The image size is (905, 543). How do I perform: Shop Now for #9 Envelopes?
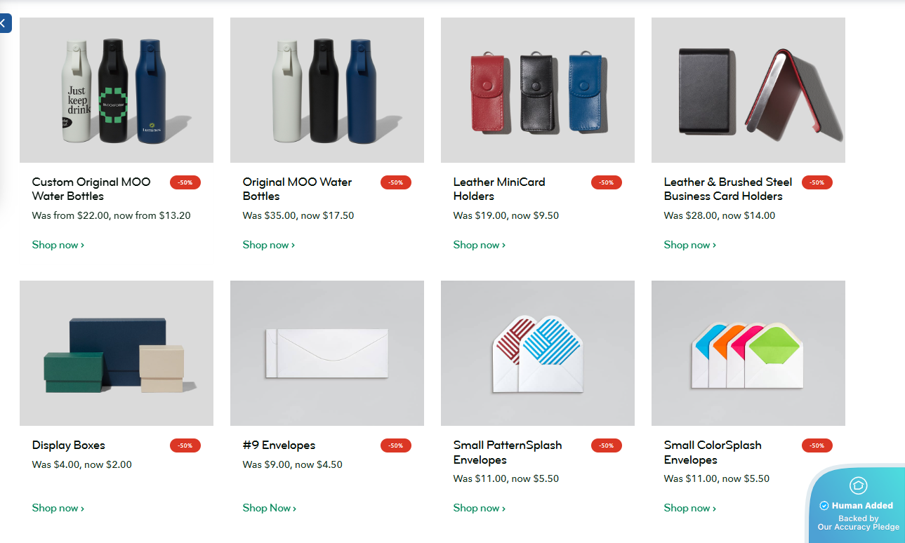pyautogui.click(x=270, y=508)
